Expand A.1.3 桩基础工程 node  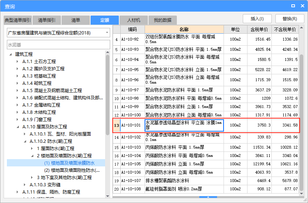click(x=17, y=76)
